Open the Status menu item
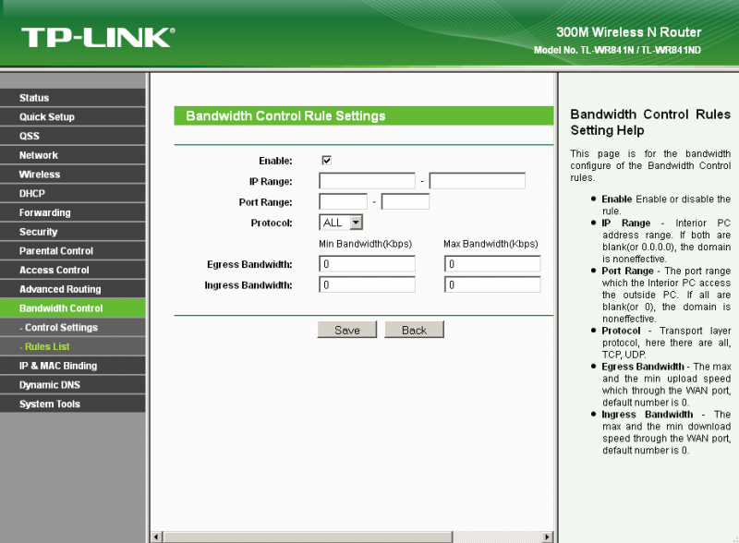Viewport: 739px width, 543px height. pyautogui.click(x=73, y=98)
